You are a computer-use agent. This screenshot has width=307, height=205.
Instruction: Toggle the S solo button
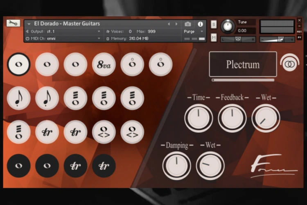214,24
